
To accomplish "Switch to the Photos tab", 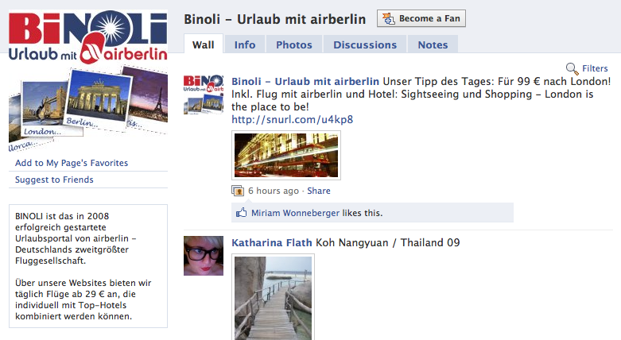I will (x=294, y=44).
